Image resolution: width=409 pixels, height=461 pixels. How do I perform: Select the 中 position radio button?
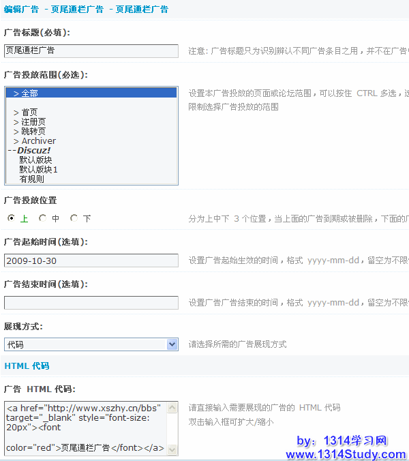coord(42,218)
